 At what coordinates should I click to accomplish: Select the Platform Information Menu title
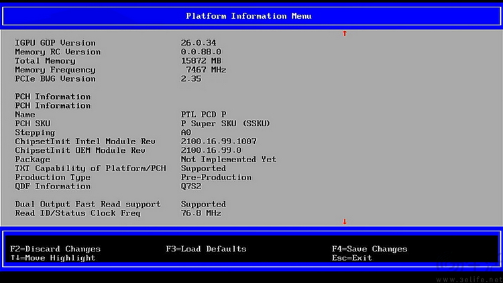[x=249, y=16]
